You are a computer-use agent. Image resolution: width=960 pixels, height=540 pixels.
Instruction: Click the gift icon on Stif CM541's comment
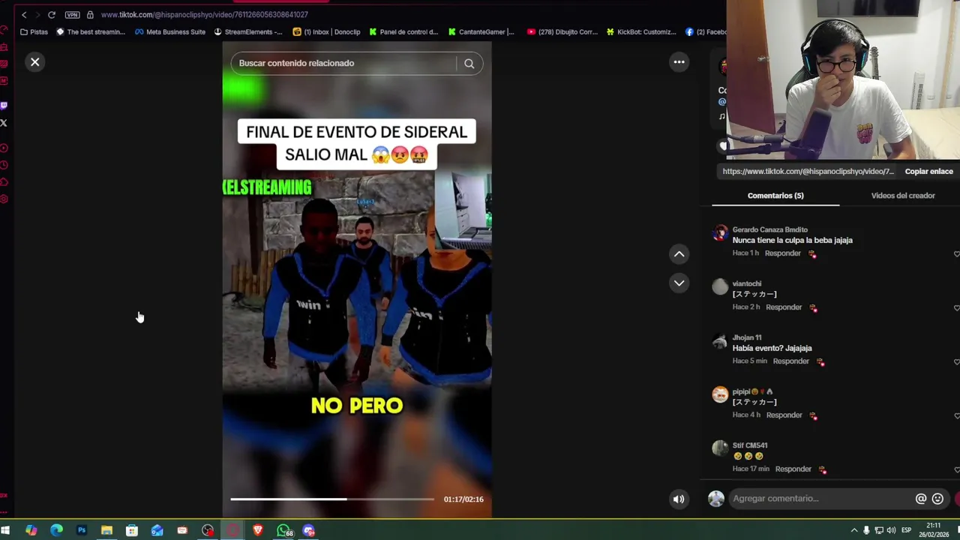click(x=823, y=470)
